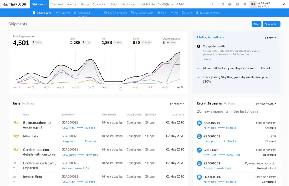
Task: Click the document icon beside DOC001986
Action: 199,177
